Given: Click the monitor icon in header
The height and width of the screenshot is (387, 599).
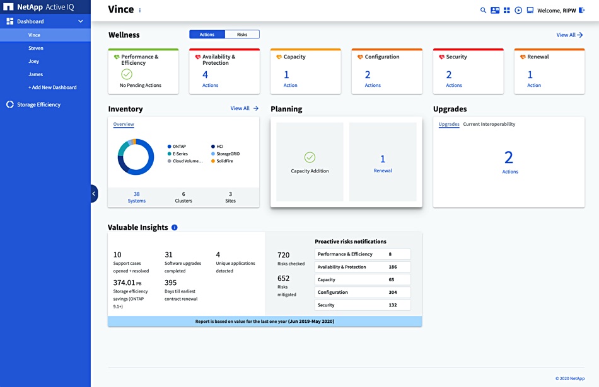Looking at the screenshot, I should (530, 10).
